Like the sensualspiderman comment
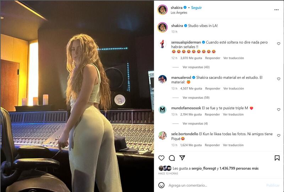The width and height of the screenshot is (284, 192). pyautogui.click(x=279, y=44)
